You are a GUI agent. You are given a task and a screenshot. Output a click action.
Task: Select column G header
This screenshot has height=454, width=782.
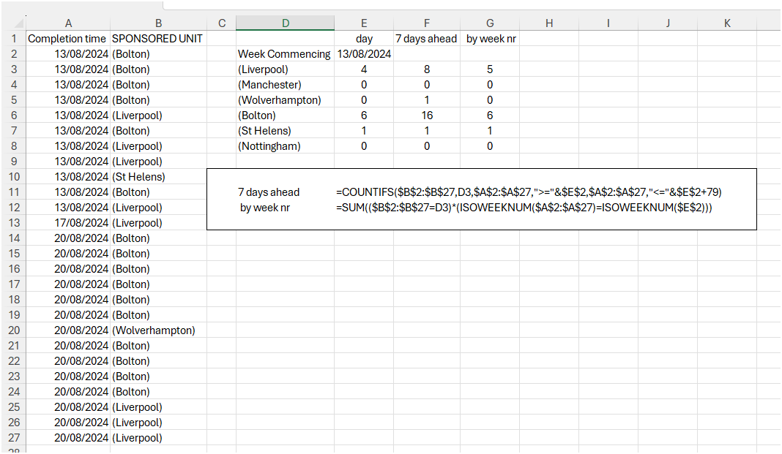[x=490, y=23]
